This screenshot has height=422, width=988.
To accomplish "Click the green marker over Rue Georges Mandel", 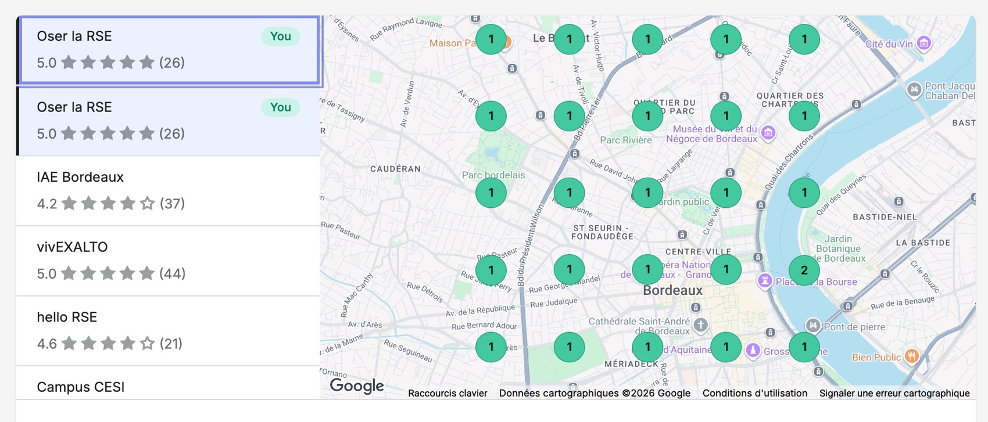I will point(570,270).
